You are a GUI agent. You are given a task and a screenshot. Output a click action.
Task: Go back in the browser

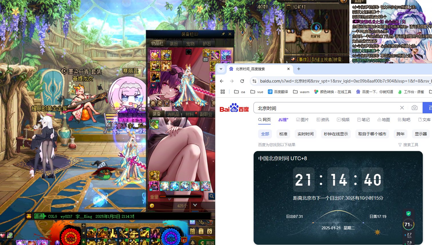point(222,81)
